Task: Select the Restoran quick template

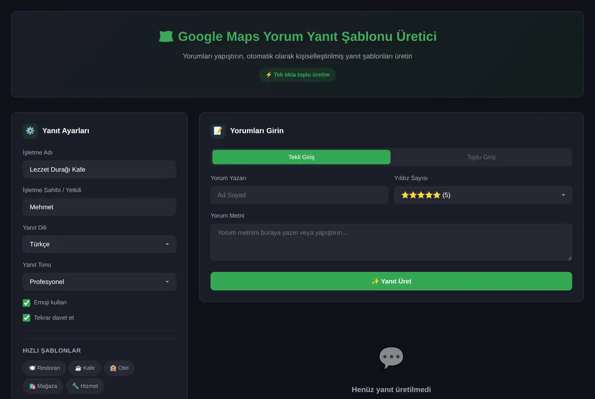Action: [x=45, y=368]
